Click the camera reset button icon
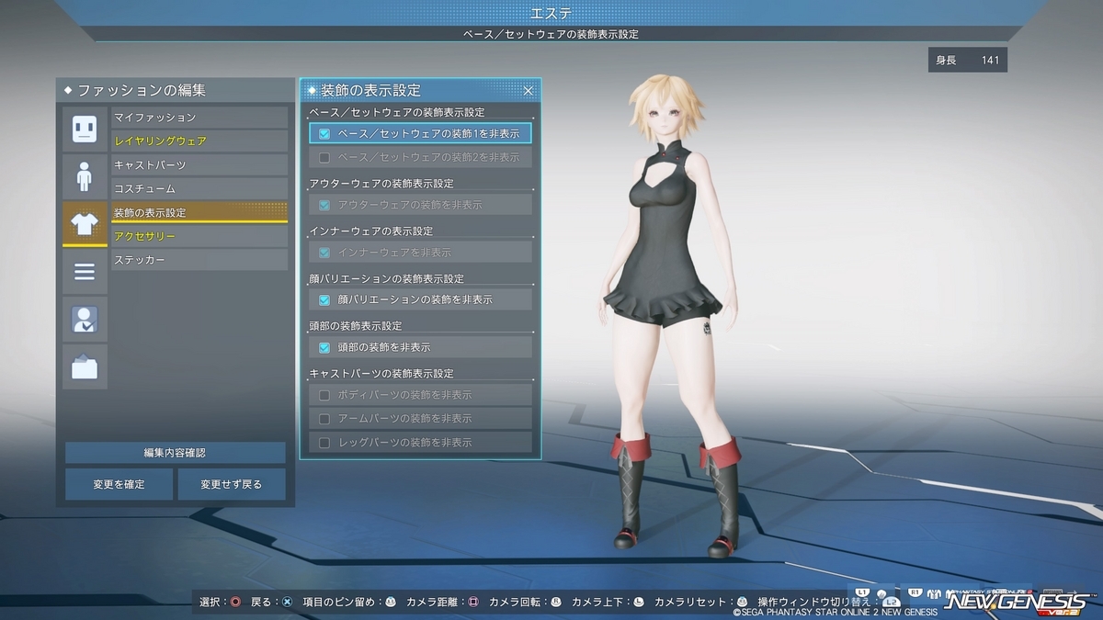The image size is (1103, 620). 742,603
